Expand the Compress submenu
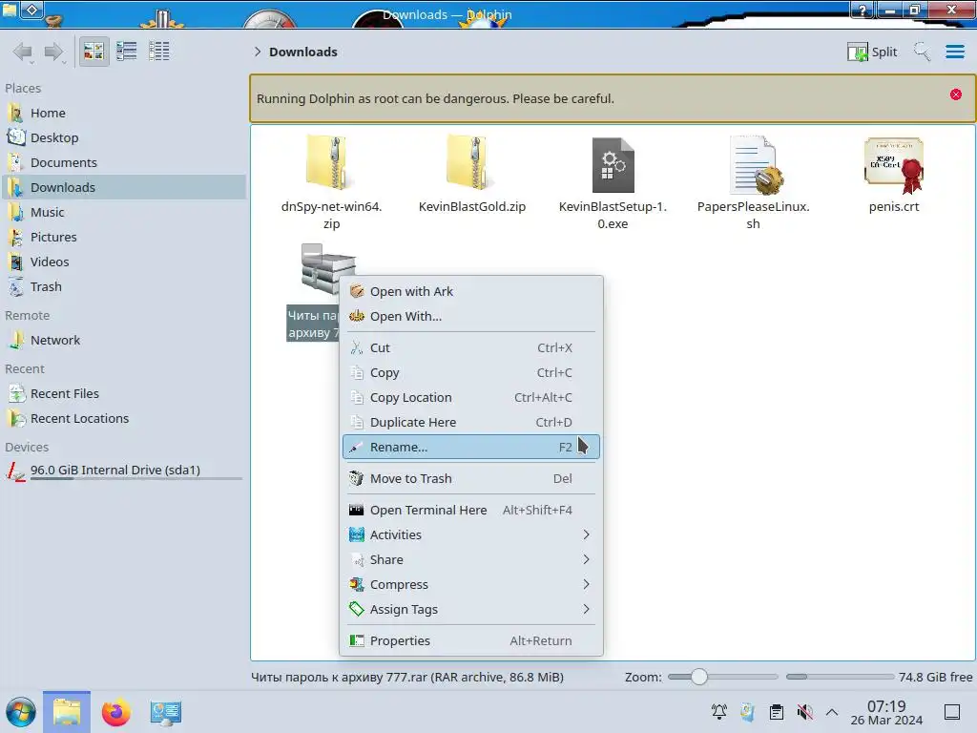The width and height of the screenshot is (977, 733). tap(471, 585)
